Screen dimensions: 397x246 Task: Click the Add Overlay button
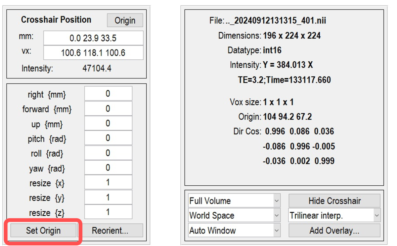tap(334, 231)
